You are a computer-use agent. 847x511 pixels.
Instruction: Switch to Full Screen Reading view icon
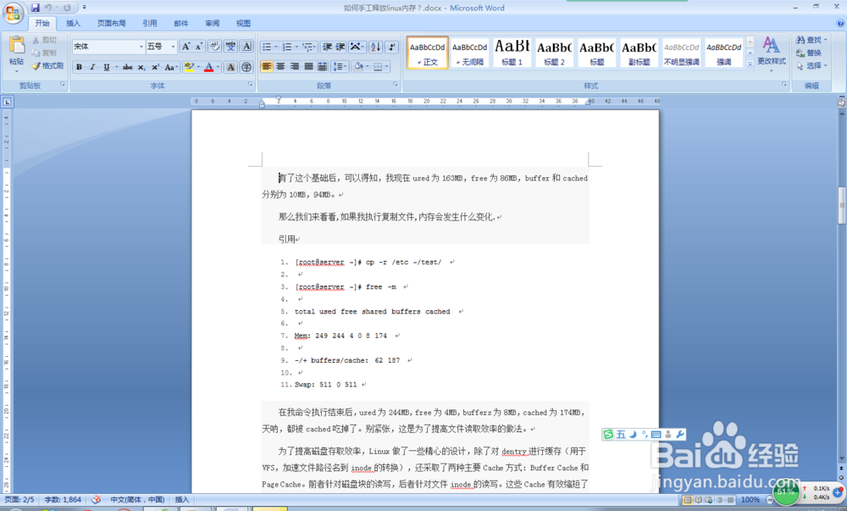coord(698,500)
